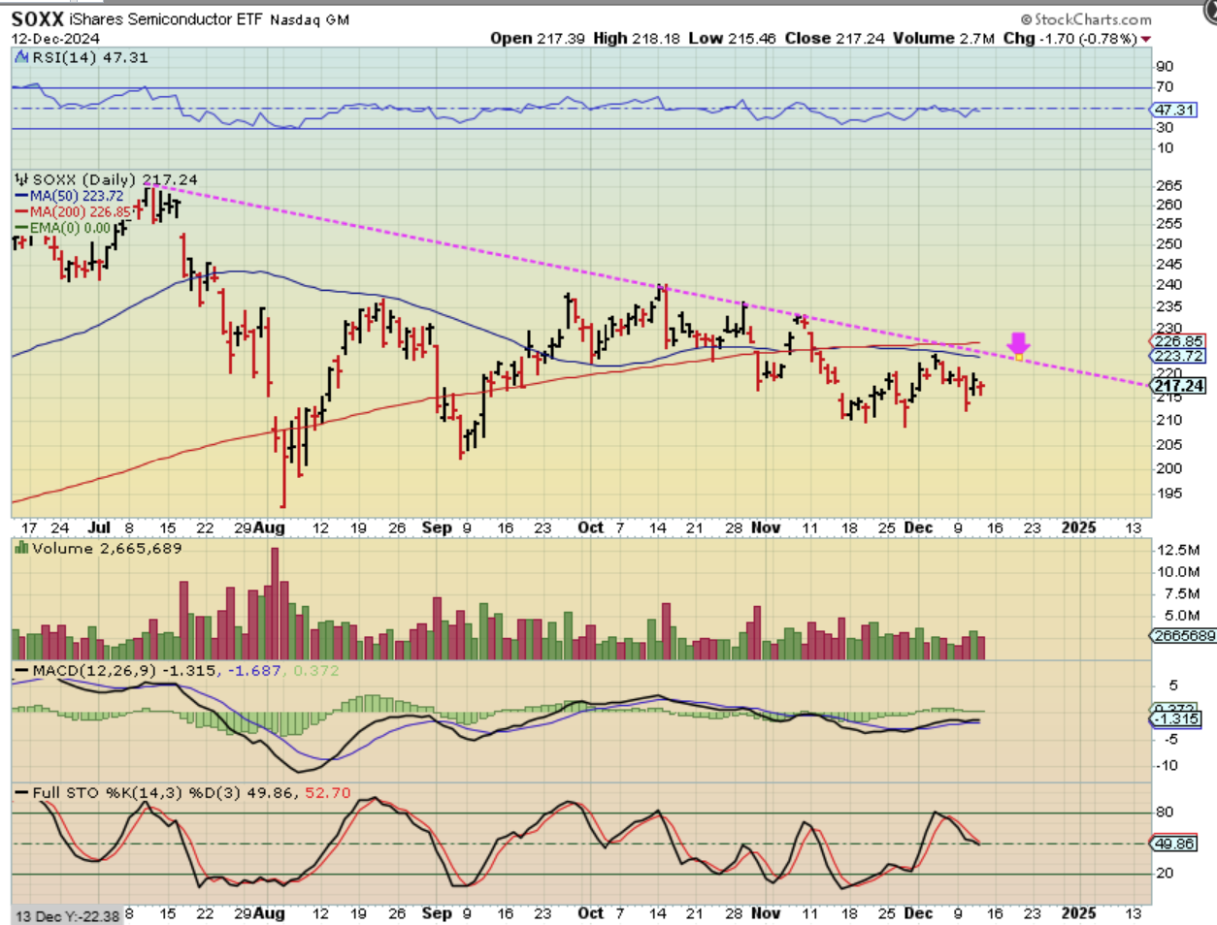Click the 13 Dec Y:-22.38 cursor readout
Viewport: 1217px width, 925px height.
(67, 916)
